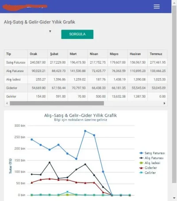Click the Gelirler row label in table

coord(11,96)
